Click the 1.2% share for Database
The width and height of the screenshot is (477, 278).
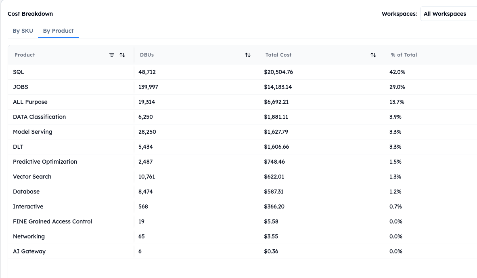pyautogui.click(x=395, y=192)
